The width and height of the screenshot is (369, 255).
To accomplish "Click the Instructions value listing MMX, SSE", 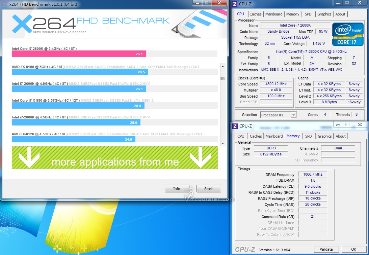I will coord(311,70).
